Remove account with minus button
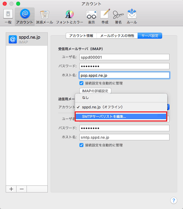This screenshot has height=209, width=183. [x=22, y=189]
